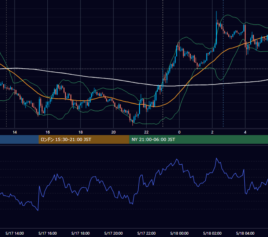This screenshot has height=237, width=268.
Task: Click hour label 20 on price chart axis
Action: coord(114,132)
